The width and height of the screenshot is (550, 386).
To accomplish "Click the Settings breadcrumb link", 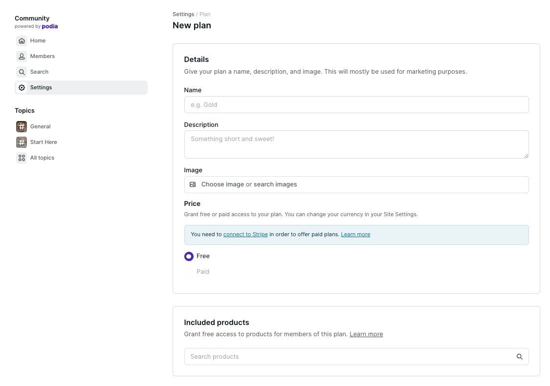I will 183,14.
